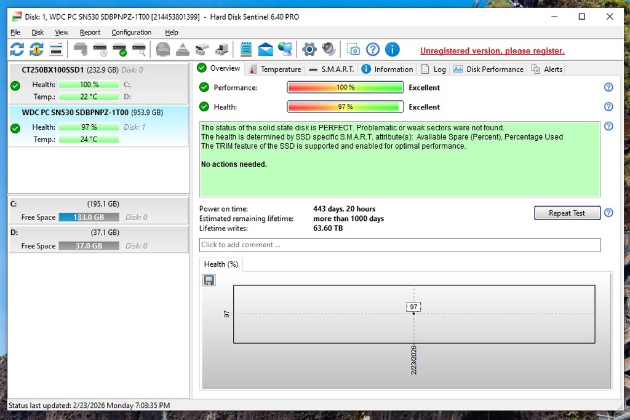Click the disk with magnifier icon
Screen dimensions: 630x420
[x=139, y=49]
